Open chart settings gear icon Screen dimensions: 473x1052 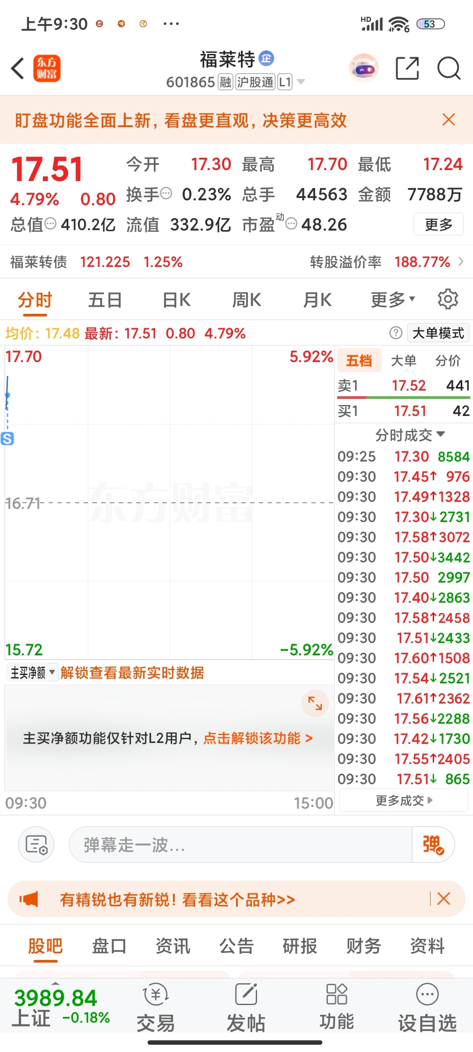[x=448, y=299]
